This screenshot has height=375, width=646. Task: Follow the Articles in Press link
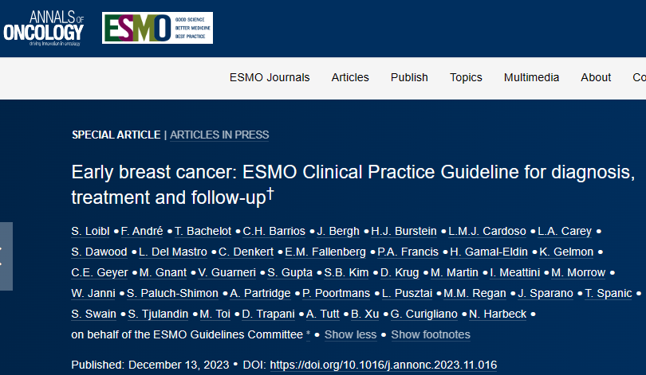pyautogui.click(x=219, y=135)
